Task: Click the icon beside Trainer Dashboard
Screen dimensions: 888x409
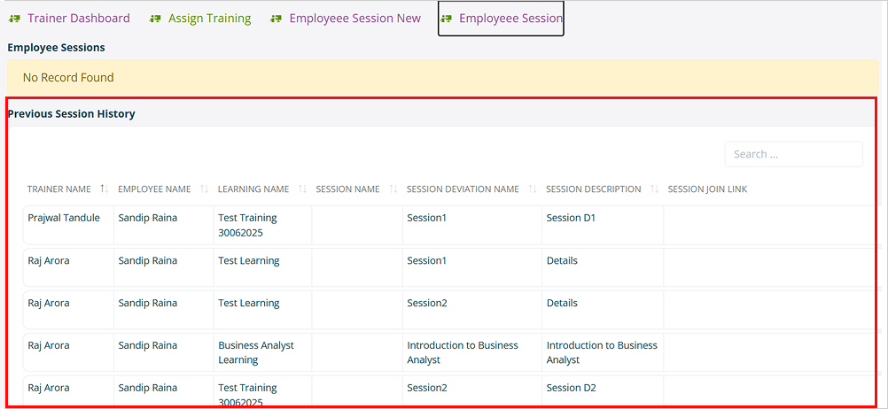Action: (x=15, y=19)
